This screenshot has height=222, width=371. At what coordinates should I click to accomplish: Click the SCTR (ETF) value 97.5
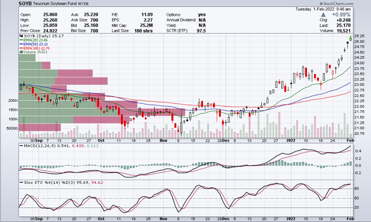tap(202, 31)
